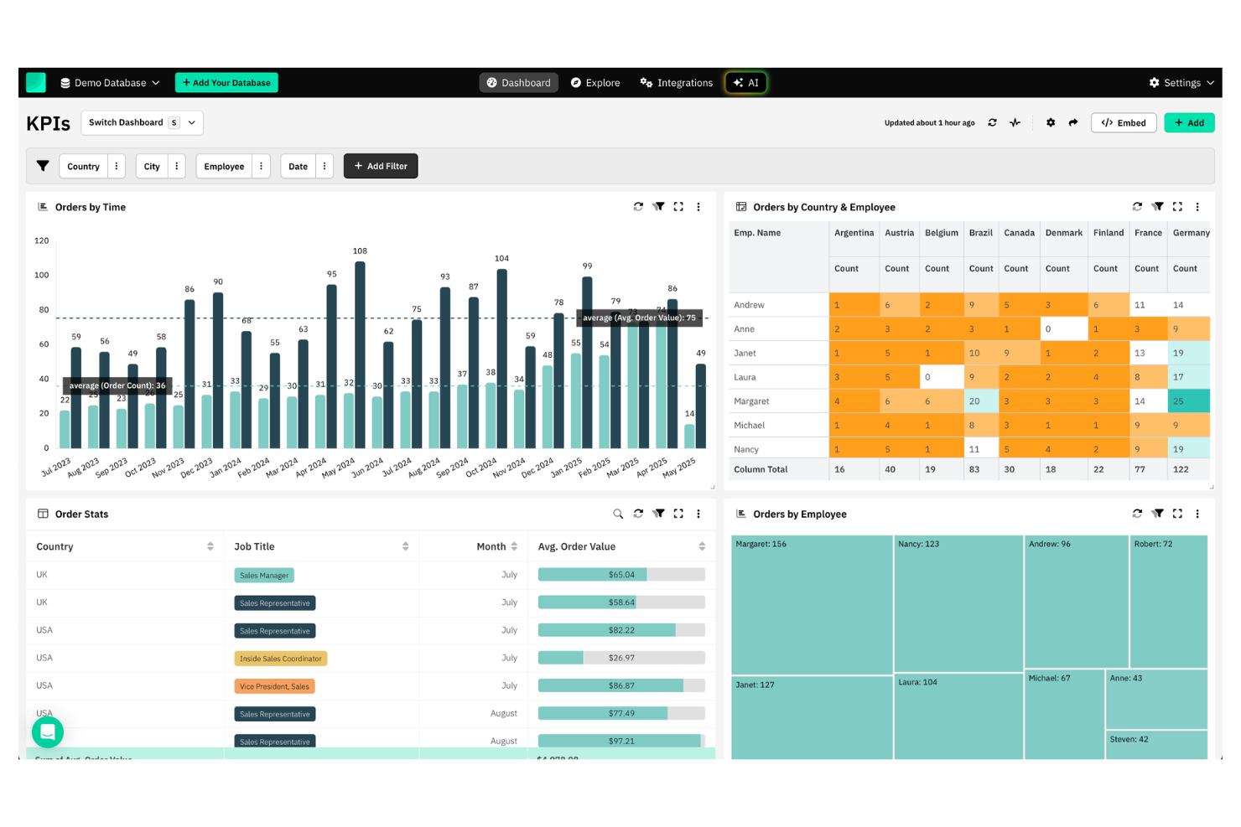Click the $65.04 Avg Order Value bar
1241x827 pixels.
pos(620,574)
